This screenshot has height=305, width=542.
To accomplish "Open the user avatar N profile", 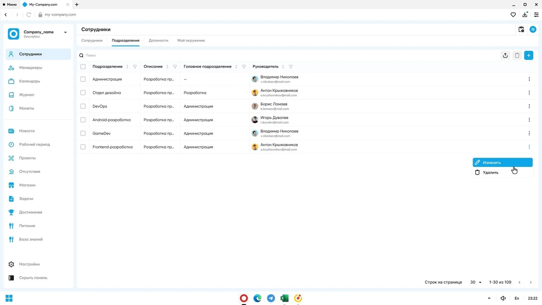I will (533, 29).
